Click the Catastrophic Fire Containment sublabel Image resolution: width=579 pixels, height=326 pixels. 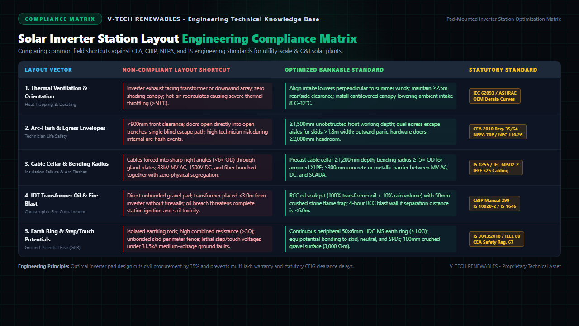pos(55,212)
